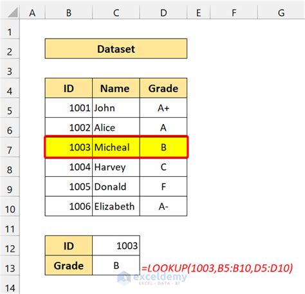The width and height of the screenshot is (305, 294).
Task: Select cell containing Elizabeth
Action: (x=116, y=207)
